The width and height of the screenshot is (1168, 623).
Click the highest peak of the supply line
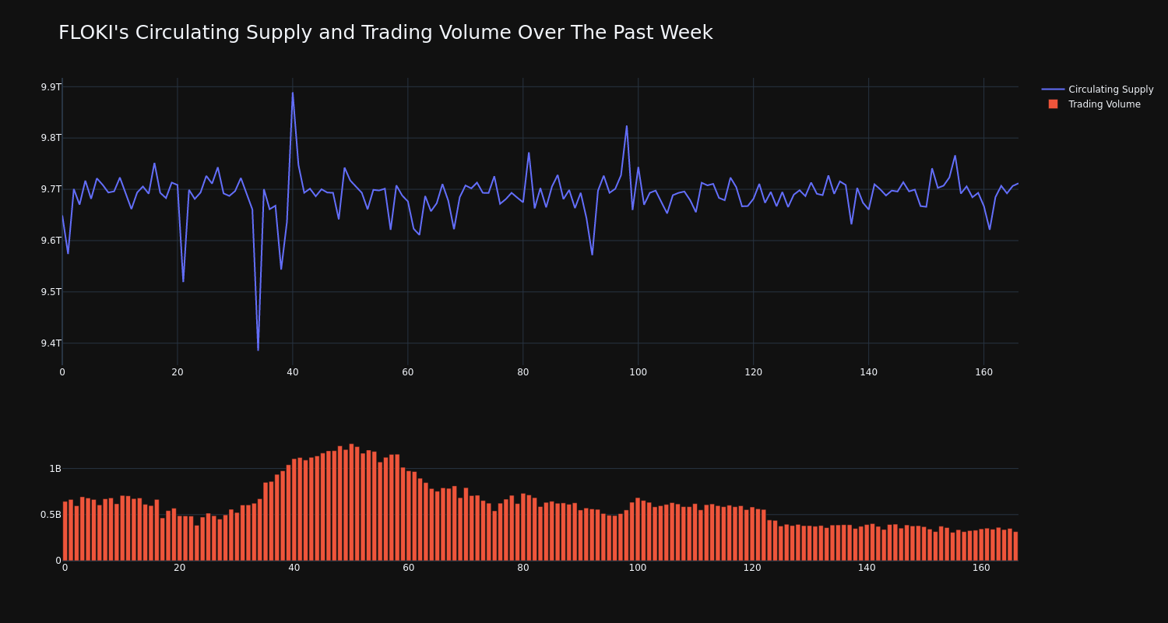[293, 93]
